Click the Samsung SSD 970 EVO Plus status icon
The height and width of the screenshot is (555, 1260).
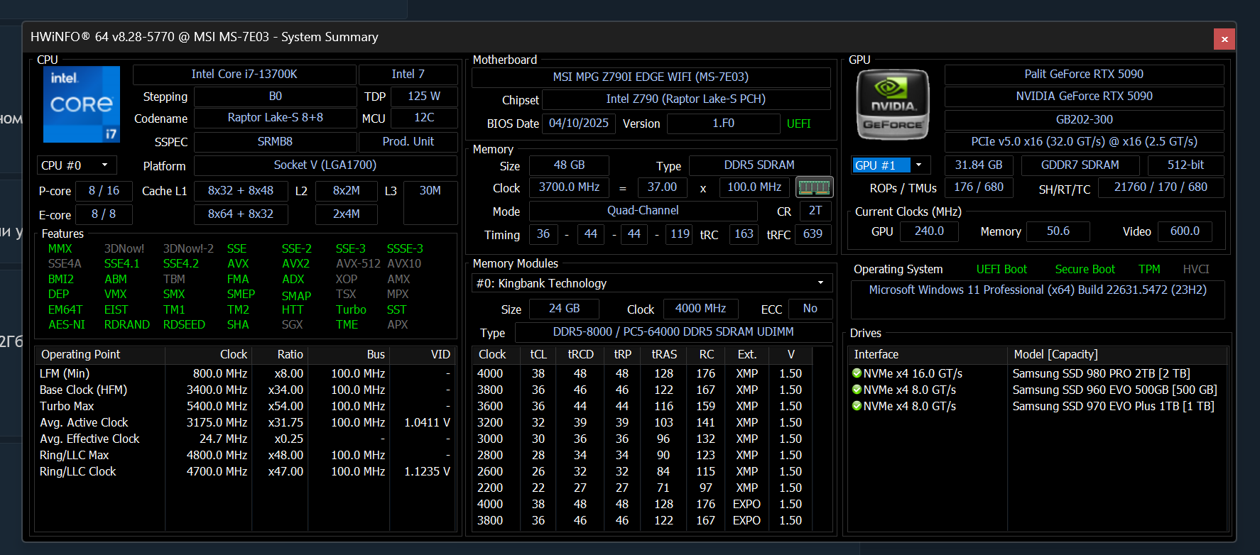pyautogui.click(x=857, y=406)
